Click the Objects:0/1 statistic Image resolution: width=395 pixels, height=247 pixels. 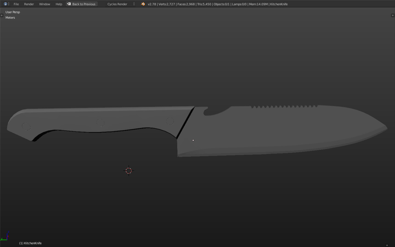click(222, 4)
